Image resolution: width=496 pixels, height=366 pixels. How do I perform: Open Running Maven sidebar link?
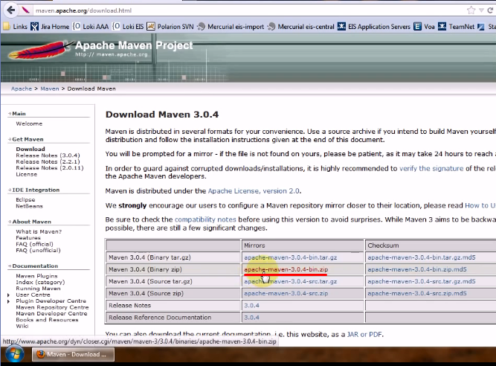click(38, 288)
